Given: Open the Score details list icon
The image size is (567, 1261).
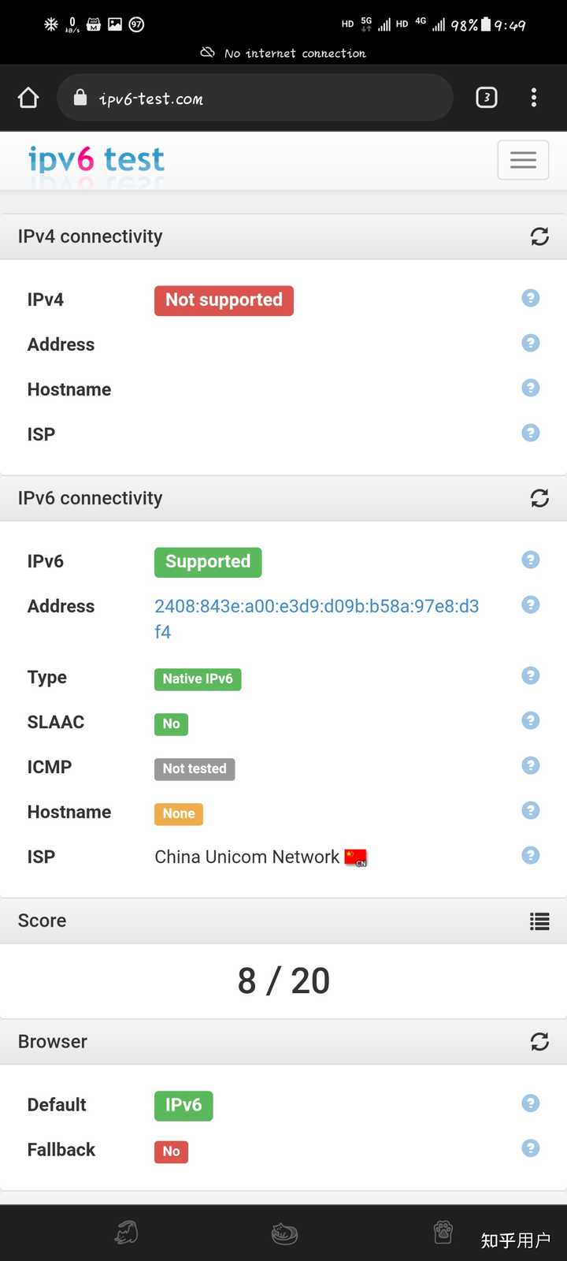Looking at the screenshot, I should 539,921.
